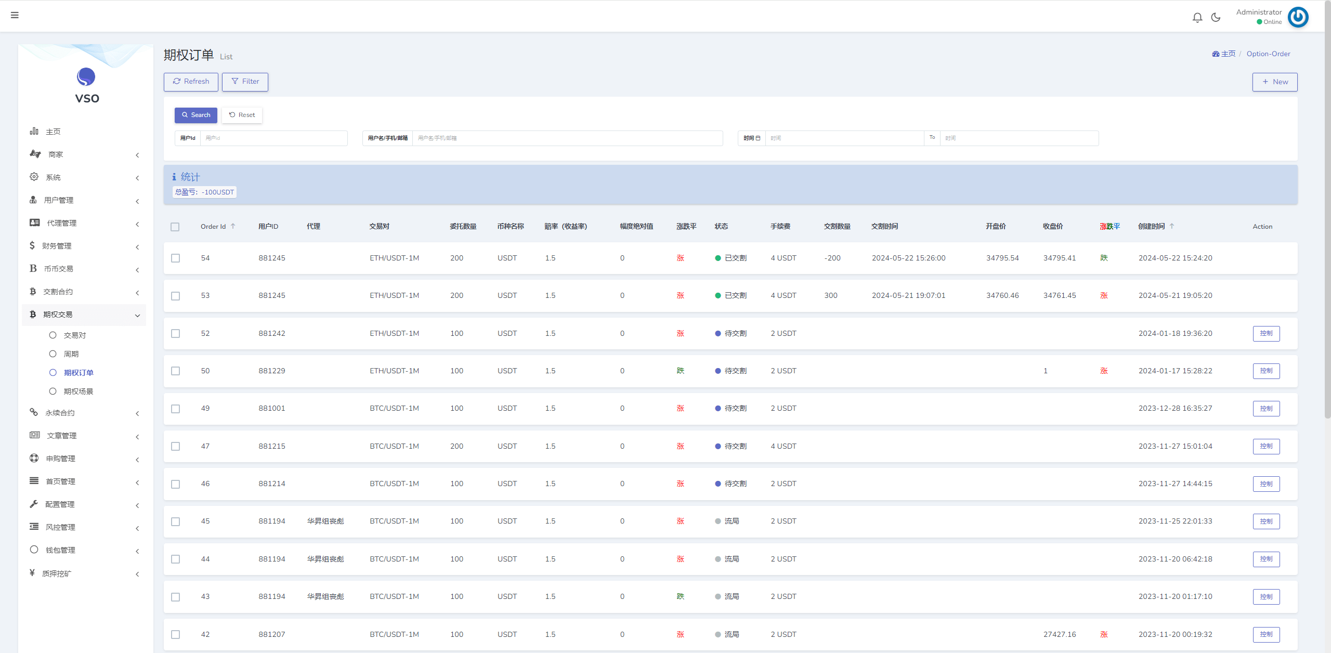Click the Search icon to search orders
This screenshot has height=653, width=1331.
point(196,114)
